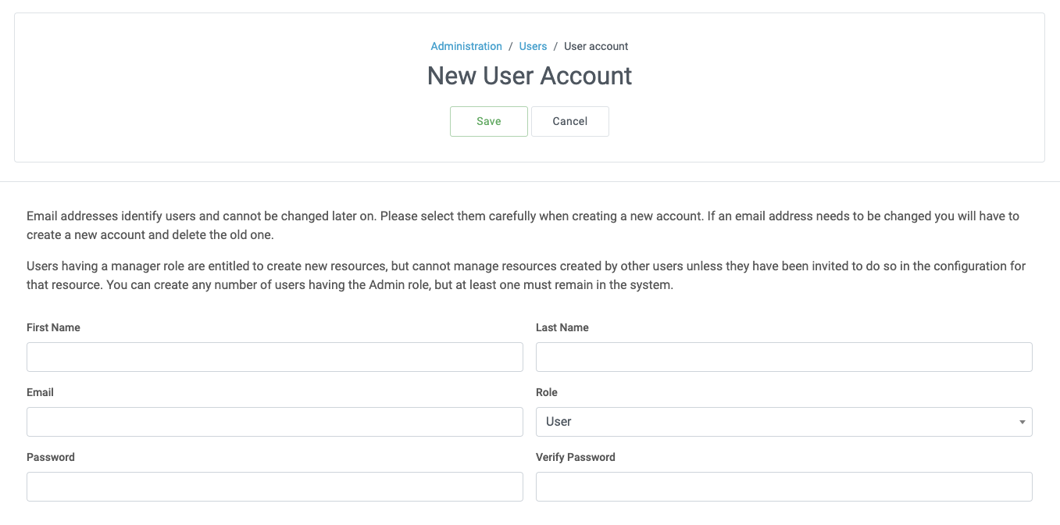1060x525 pixels.
Task: Click the Role dropdown caret arrow
Action: [x=1022, y=422]
